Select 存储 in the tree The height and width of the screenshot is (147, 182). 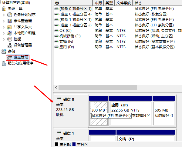click(x=12, y=51)
